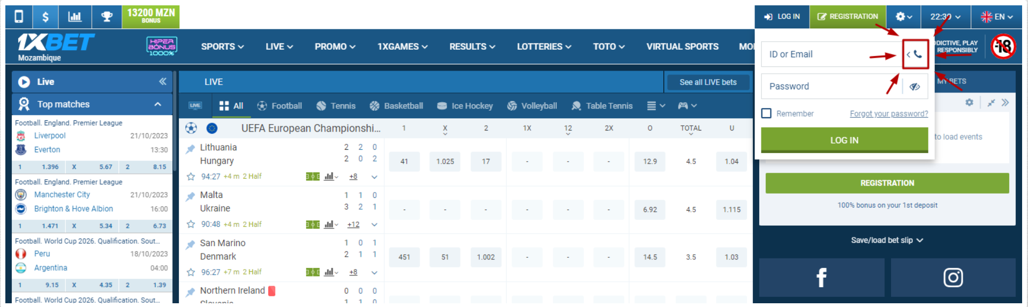
Task: Click the 18+ age restriction icon
Action: pos(1003,47)
